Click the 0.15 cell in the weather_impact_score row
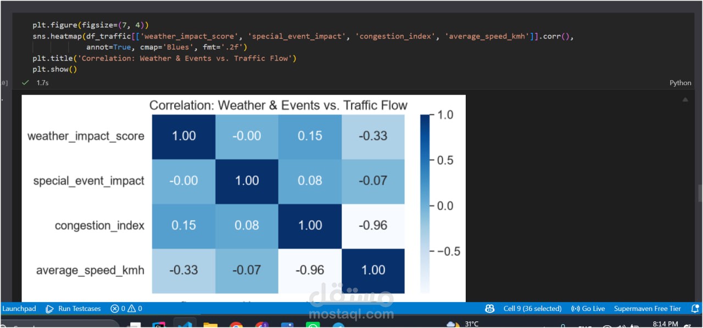Image resolution: width=703 pixels, height=328 pixels. pyautogui.click(x=310, y=136)
